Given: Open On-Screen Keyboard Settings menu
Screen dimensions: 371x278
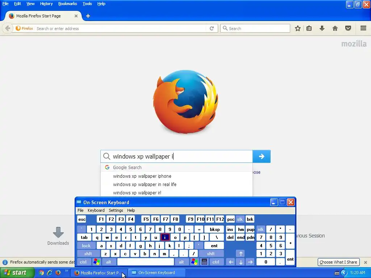Looking at the screenshot, I should pos(116,210).
